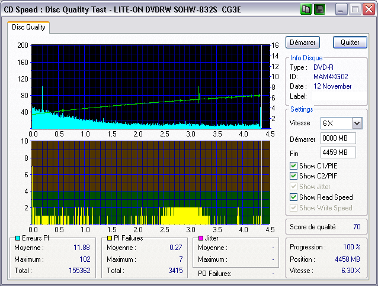The width and height of the screenshot is (378, 286).
Task: Click the green read speed spike near 3.2 GB
Action: point(199,95)
